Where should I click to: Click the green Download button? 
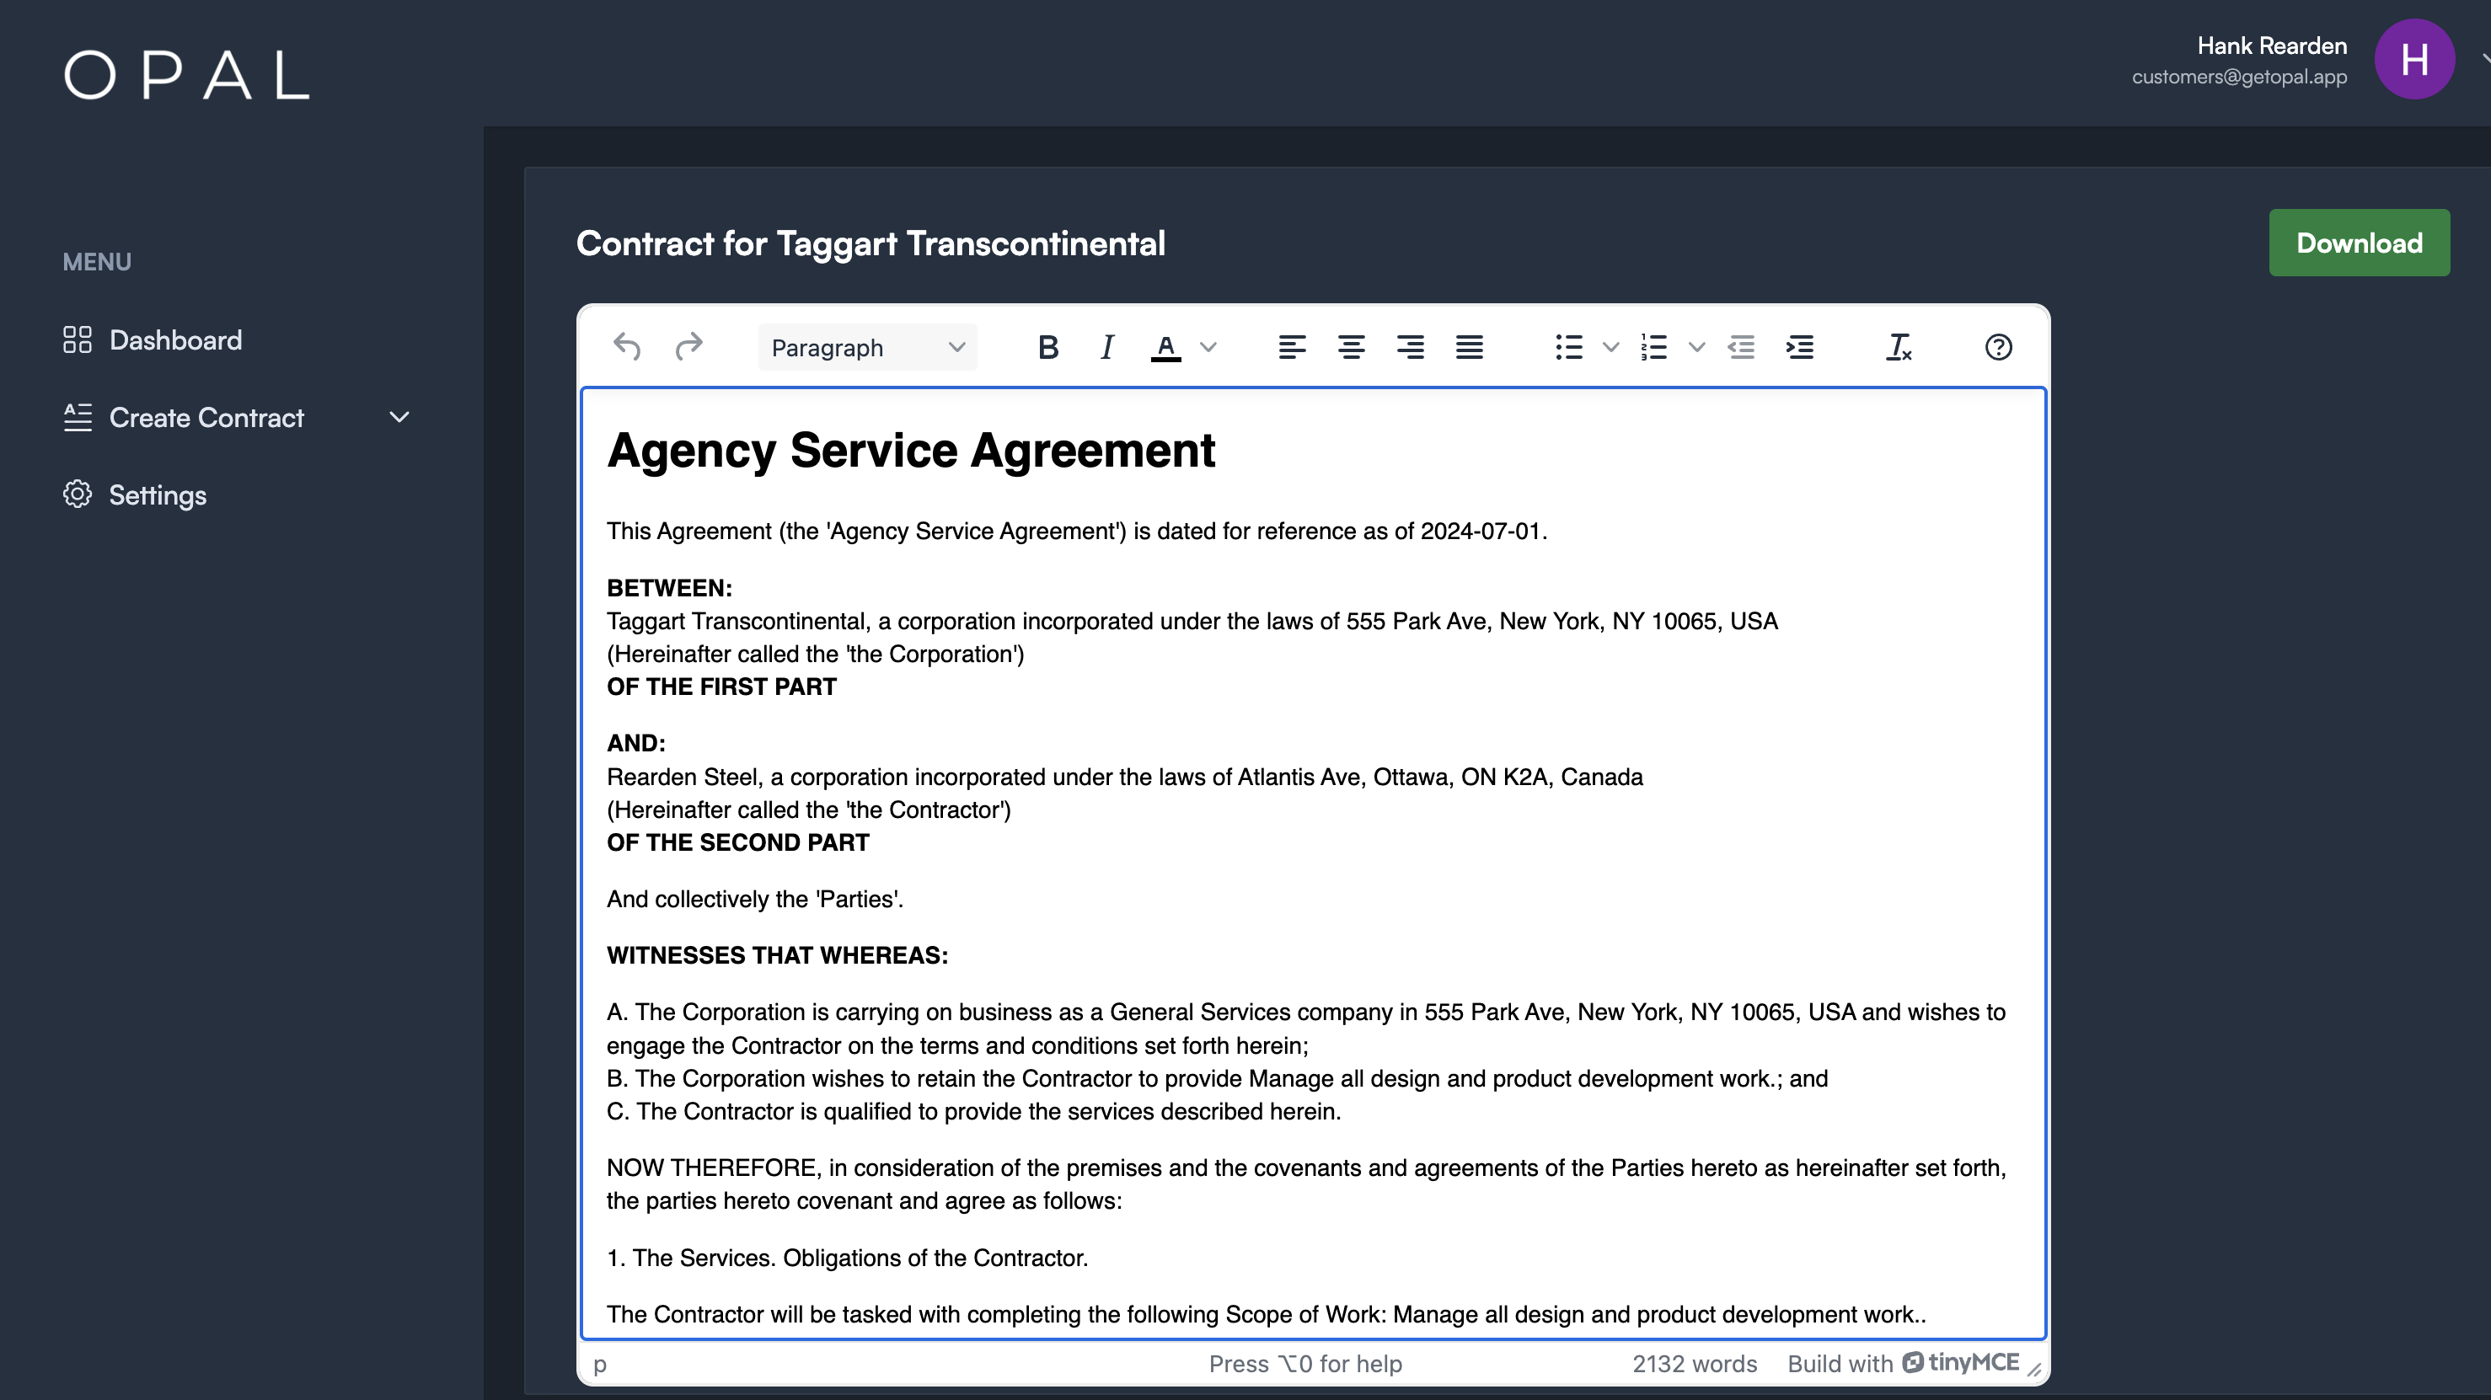tap(2359, 243)
